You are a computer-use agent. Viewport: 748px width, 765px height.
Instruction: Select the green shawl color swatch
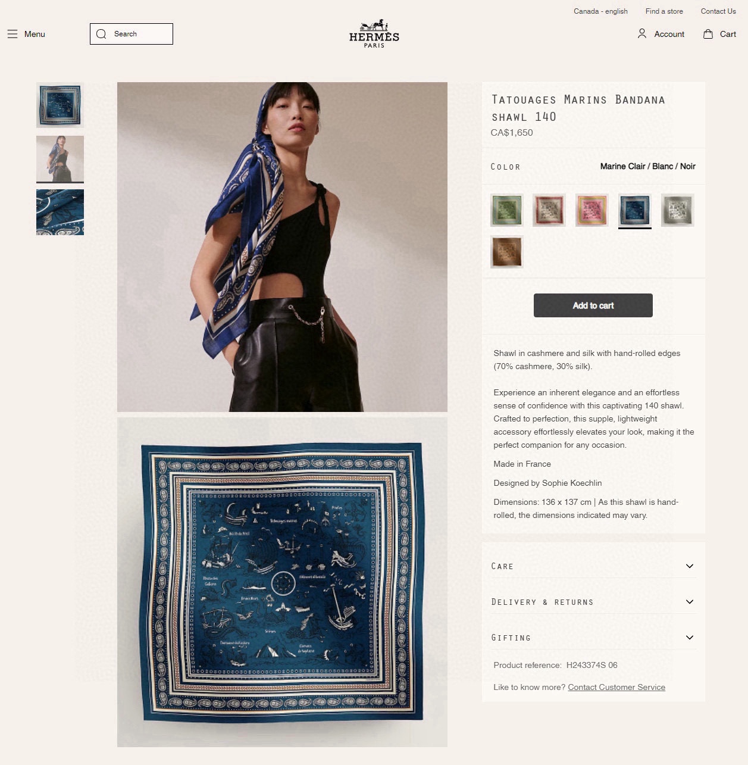[507, 210]
